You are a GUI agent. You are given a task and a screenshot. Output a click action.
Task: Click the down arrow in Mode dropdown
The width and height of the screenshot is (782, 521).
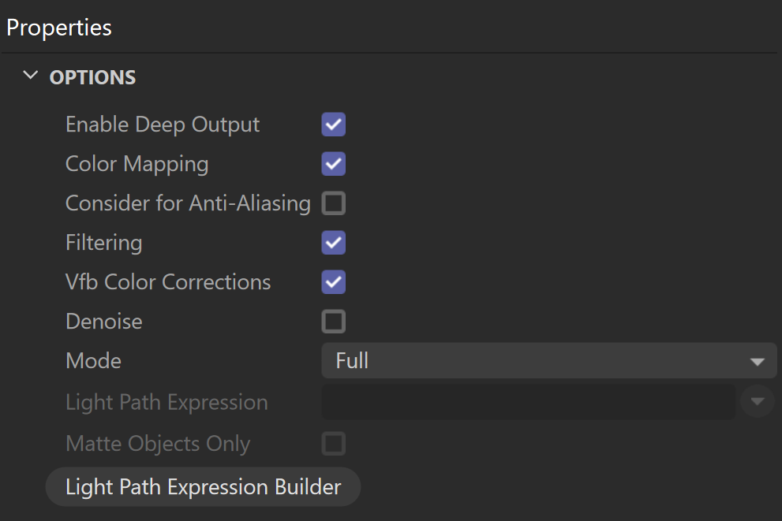pos(757,362)
